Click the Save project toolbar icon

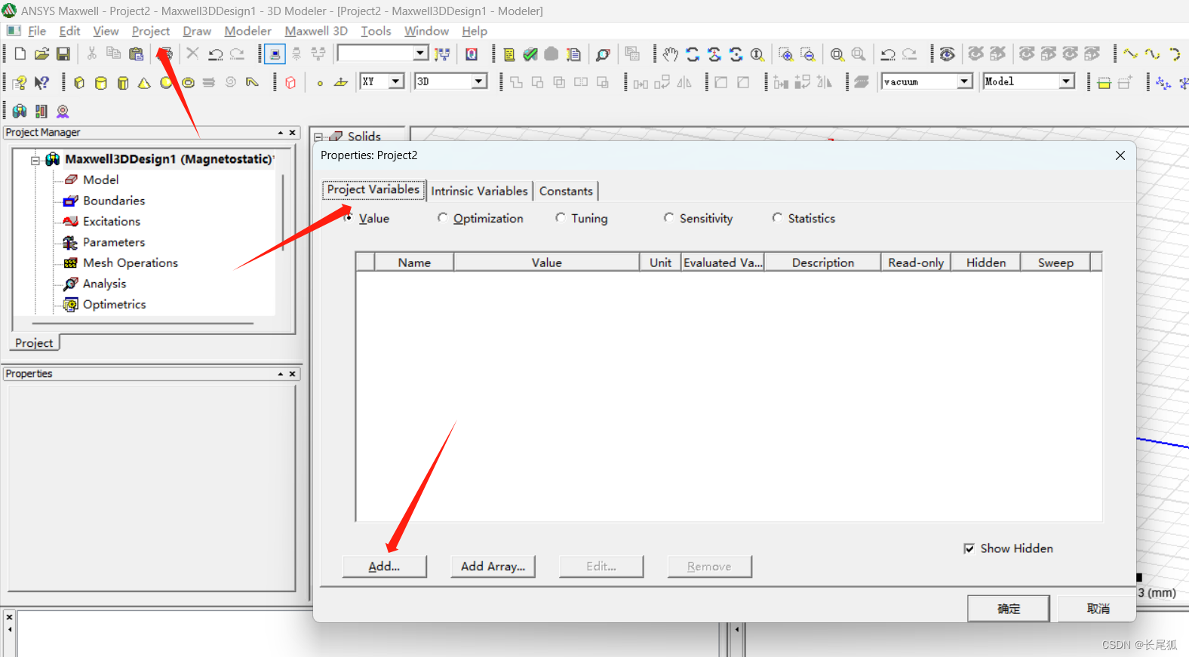pos(63,54)
